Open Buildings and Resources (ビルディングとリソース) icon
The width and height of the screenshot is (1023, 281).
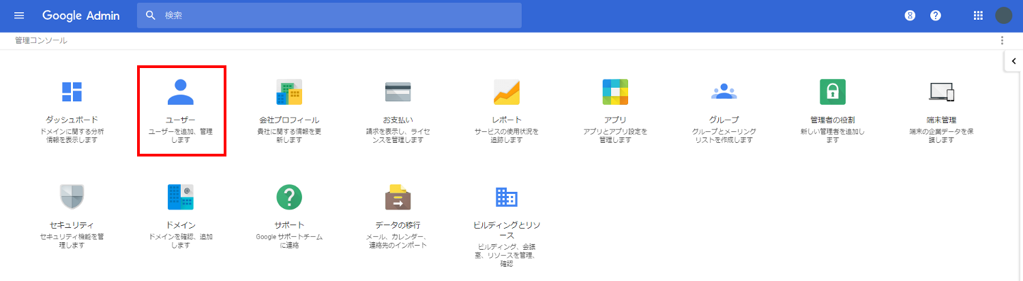(x=507, y=197)
